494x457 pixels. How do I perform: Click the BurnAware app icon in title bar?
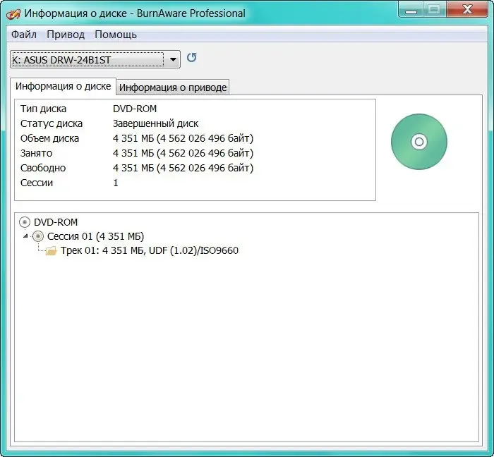(x=13, y=14)
